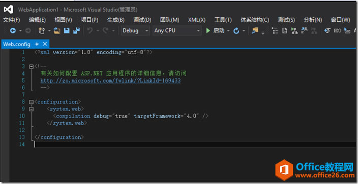Open the 调试(D) menu
This screenshot has height=184, width=358.
point(142,20)
